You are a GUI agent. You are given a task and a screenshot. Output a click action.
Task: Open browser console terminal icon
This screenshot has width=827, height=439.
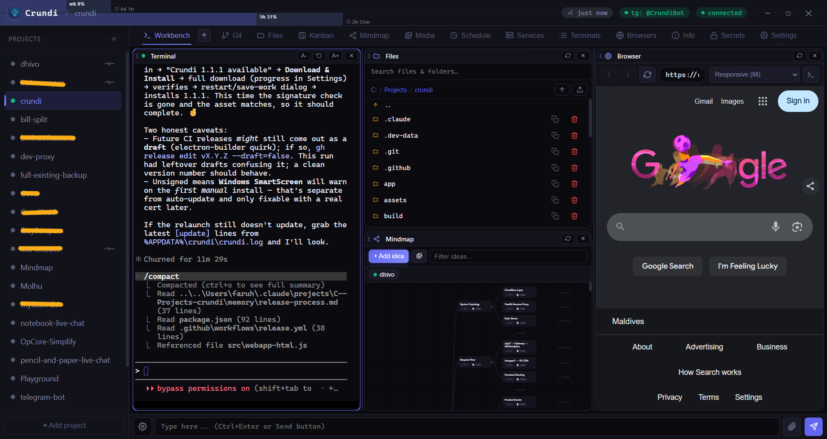(811, 74)
